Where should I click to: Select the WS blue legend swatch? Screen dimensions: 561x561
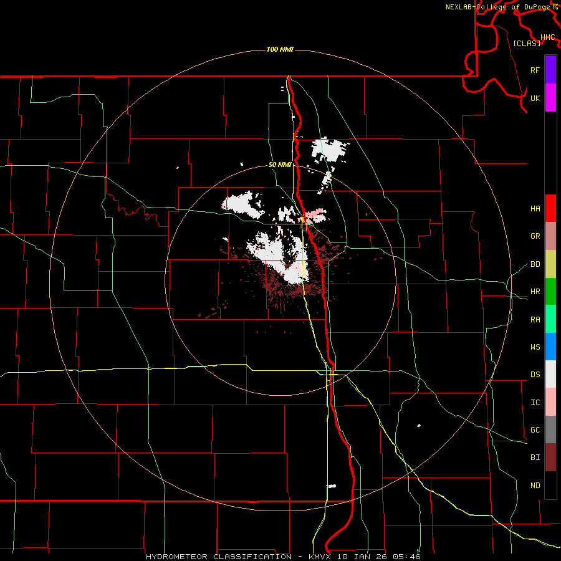550,347
